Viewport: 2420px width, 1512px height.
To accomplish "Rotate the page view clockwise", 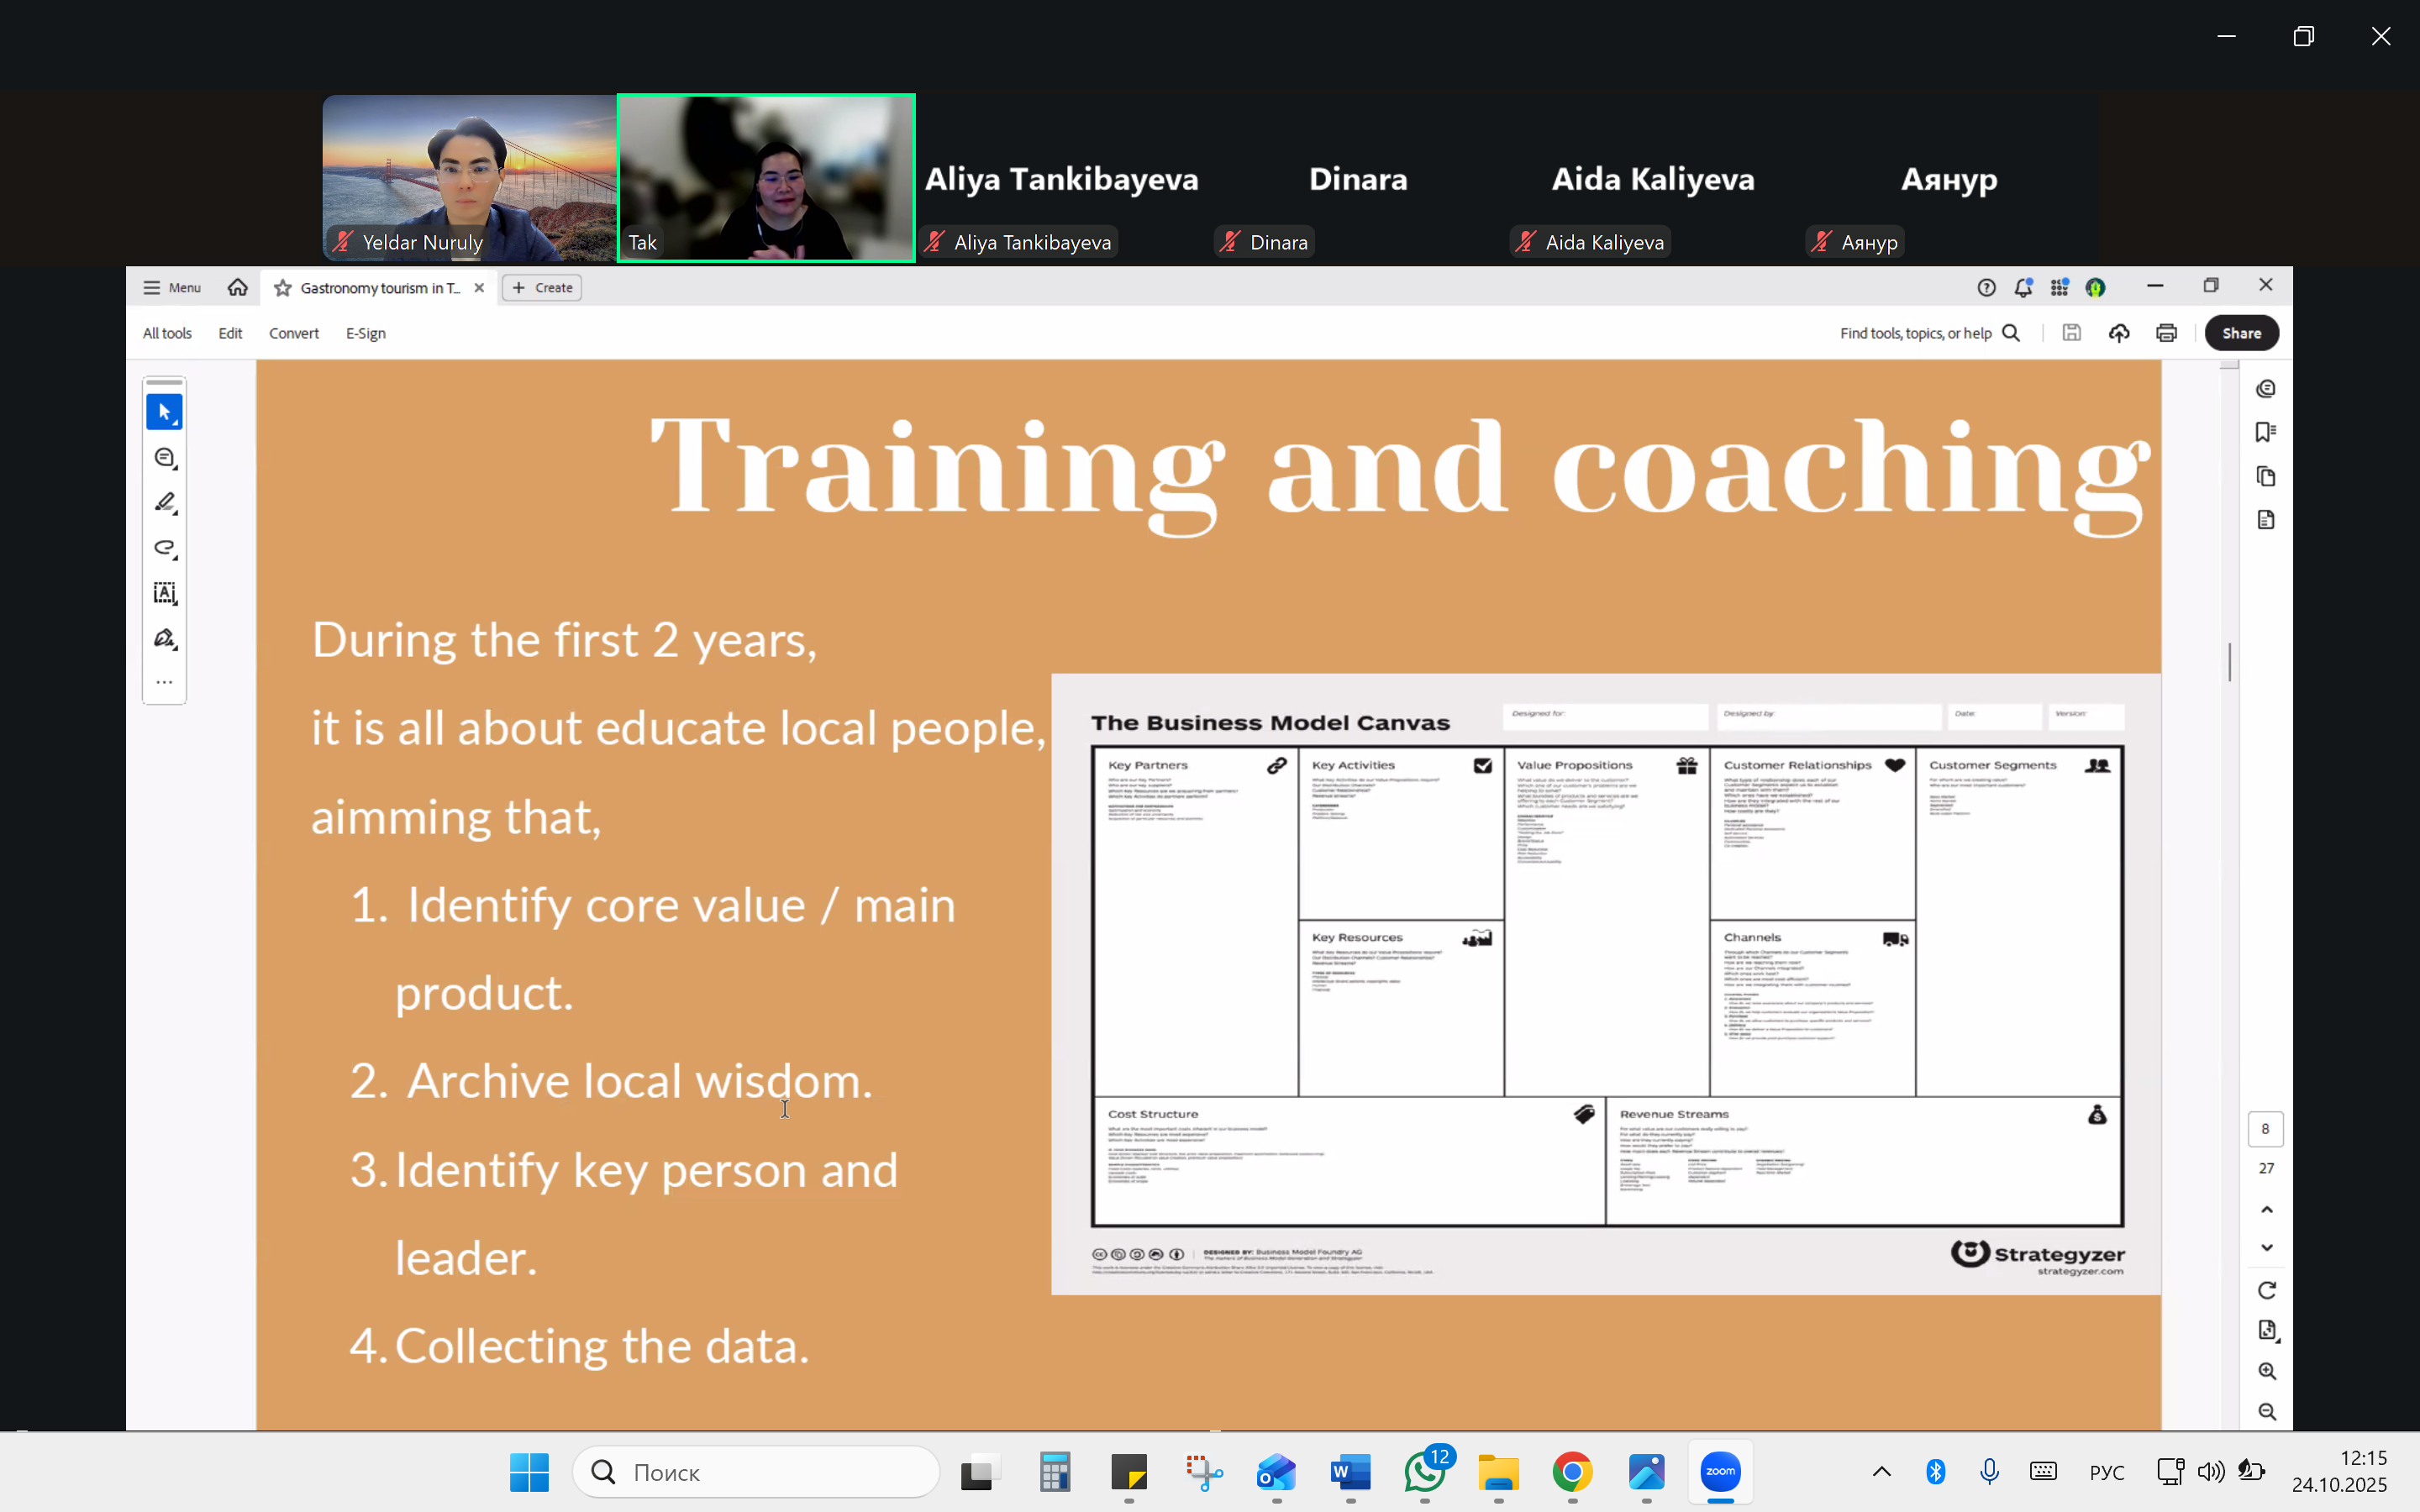I will point(2266,1290).
